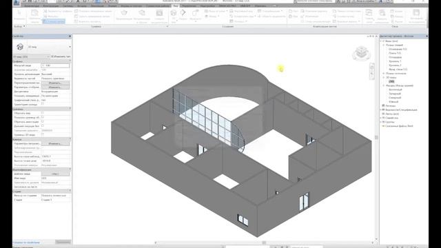Open {3D} view in project browser

pyautogui.click(x=391, y=81)
